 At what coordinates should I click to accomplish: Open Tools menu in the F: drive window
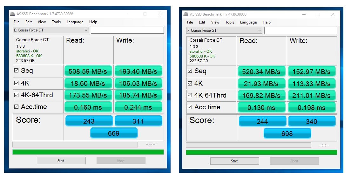(x=230, y=22)
